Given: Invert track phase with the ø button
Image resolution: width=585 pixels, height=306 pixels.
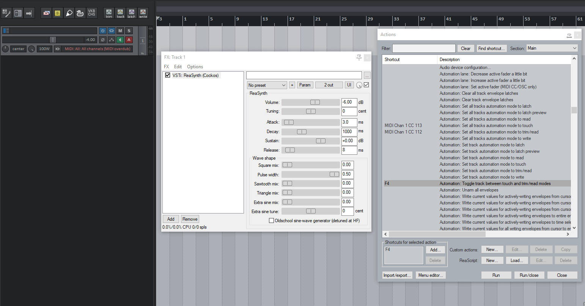Looking at the screenshot, I should 103,39.
